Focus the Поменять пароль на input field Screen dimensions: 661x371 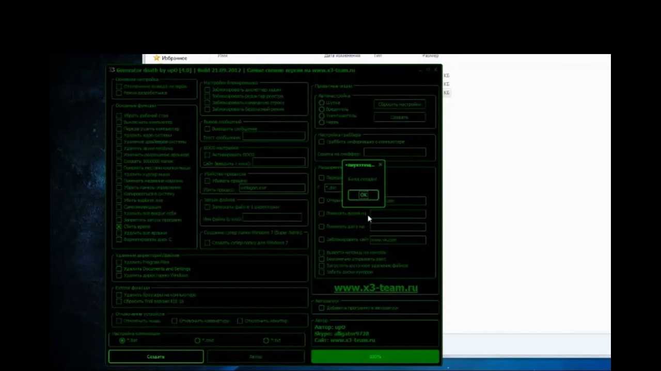tap(398, 213)
